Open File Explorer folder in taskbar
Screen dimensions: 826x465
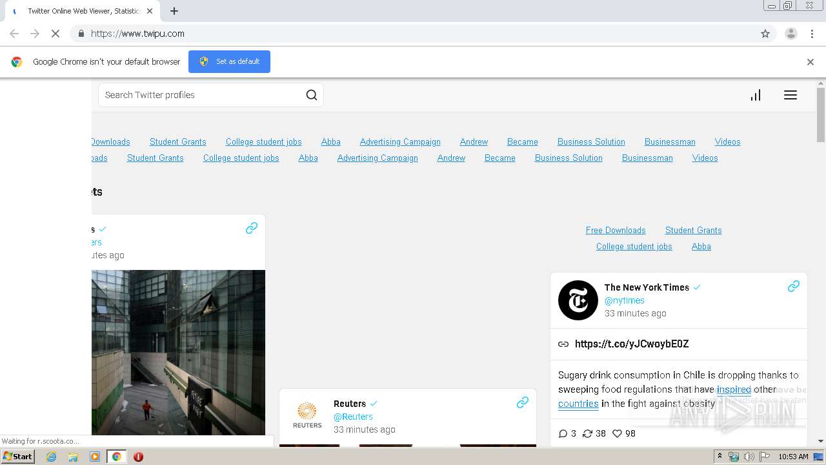pos(73,457)
